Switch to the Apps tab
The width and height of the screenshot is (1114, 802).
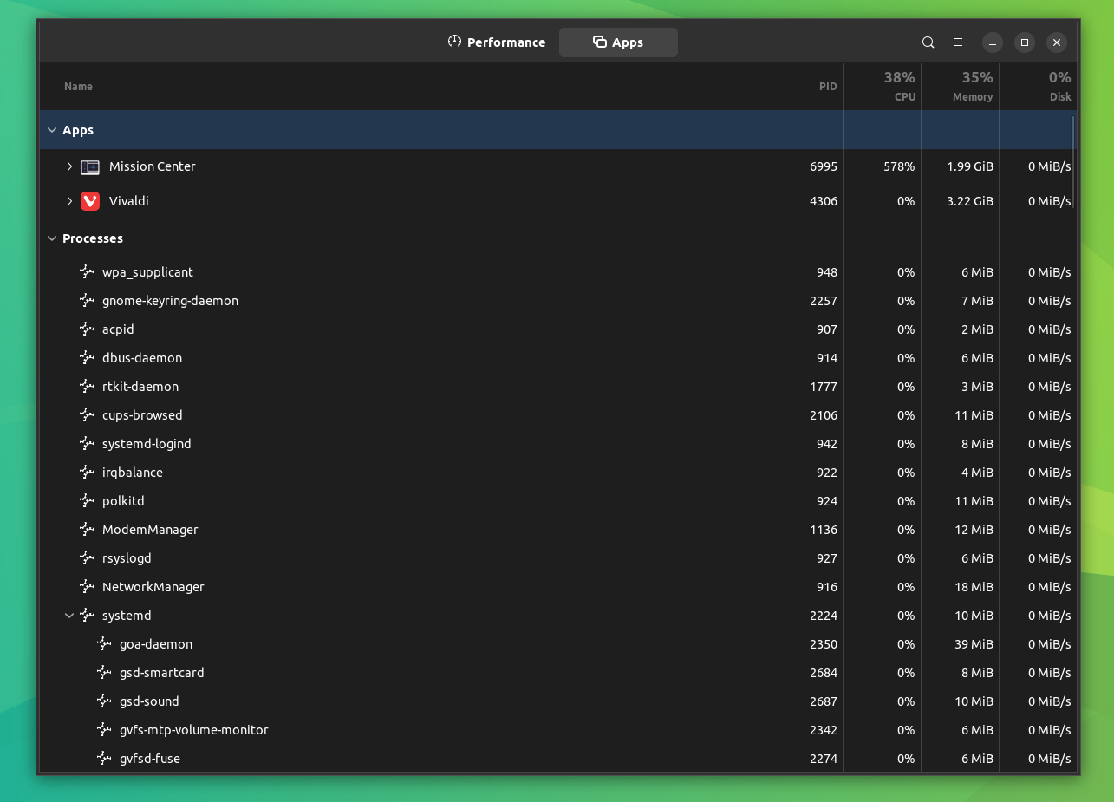(x=618, y=42)
